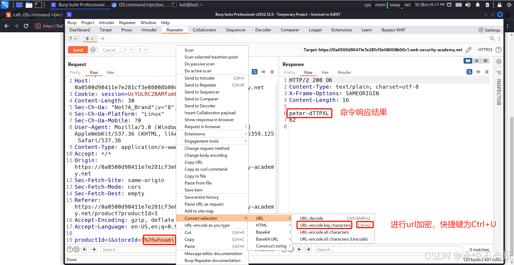Expand Base64 URL conversion submenu

point(270,239)
